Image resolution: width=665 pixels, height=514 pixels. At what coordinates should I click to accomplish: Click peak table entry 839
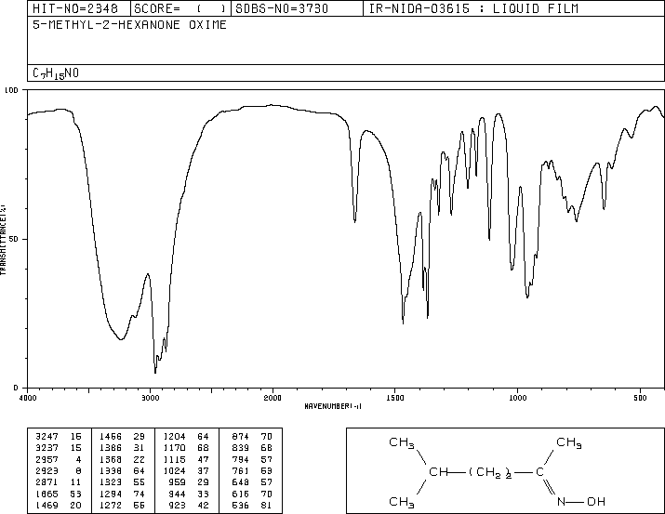click(241, 448)
